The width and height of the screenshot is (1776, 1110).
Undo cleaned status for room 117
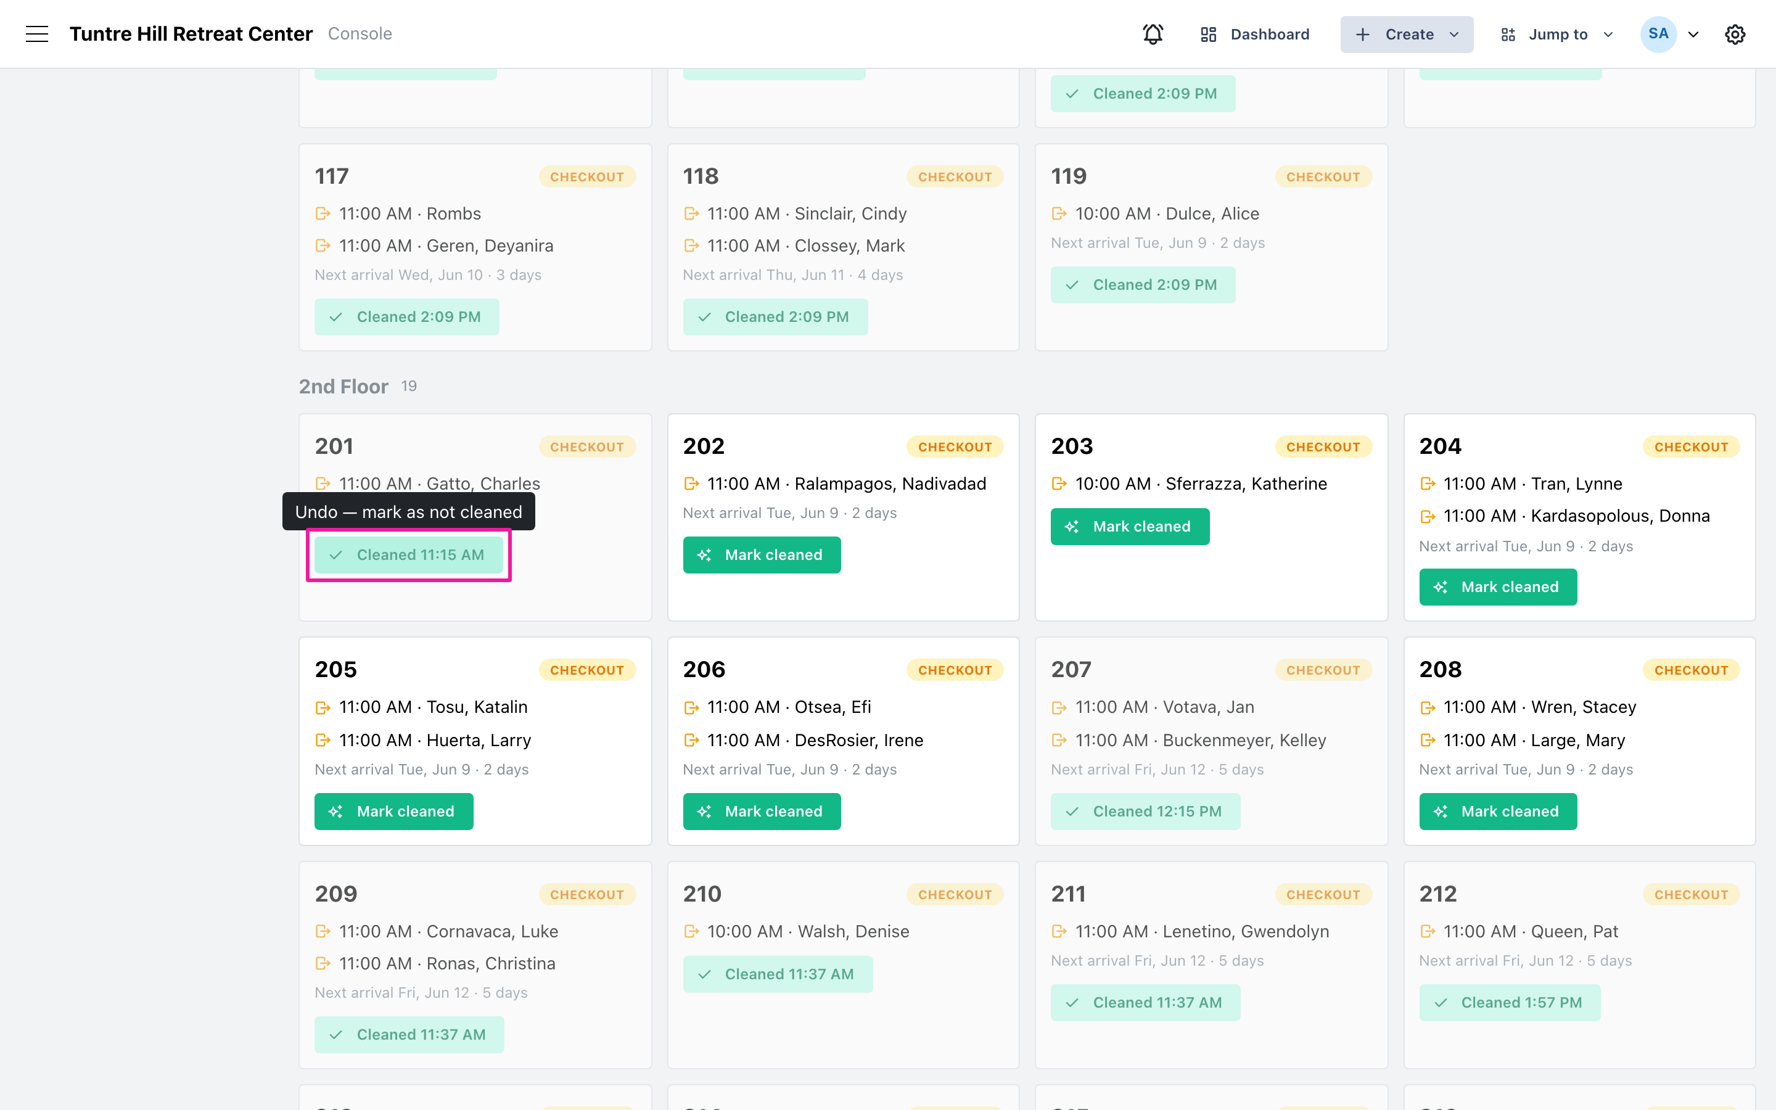pos(406,317)
